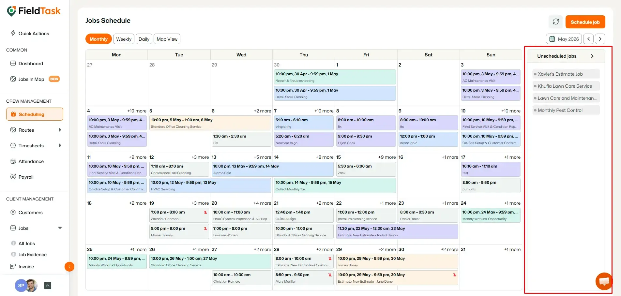Screen dimensions: 621x296
Task: Show +10 more jobs on May 4
Action: (137, 111)
